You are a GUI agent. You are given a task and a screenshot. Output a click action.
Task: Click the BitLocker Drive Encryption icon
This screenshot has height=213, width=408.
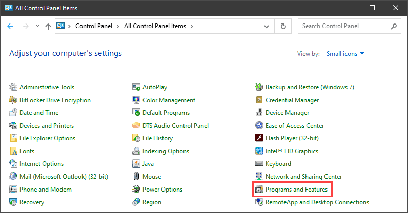click(x=13, y=100)
